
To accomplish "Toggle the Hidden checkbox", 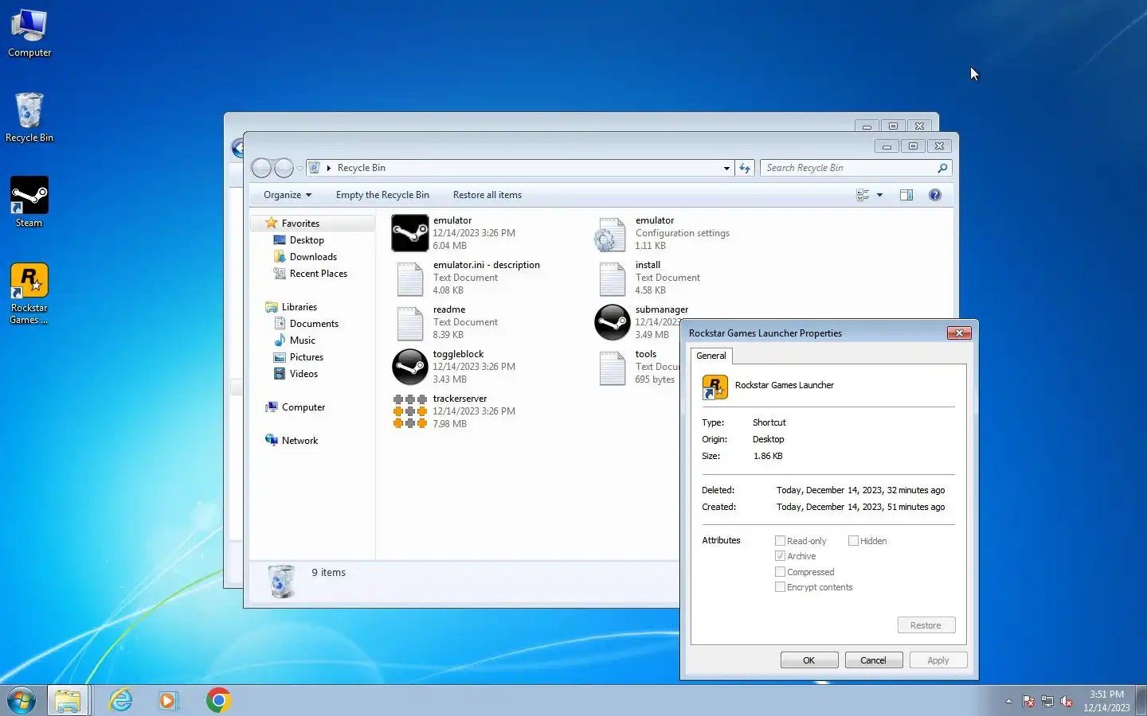I will [853, 541].
